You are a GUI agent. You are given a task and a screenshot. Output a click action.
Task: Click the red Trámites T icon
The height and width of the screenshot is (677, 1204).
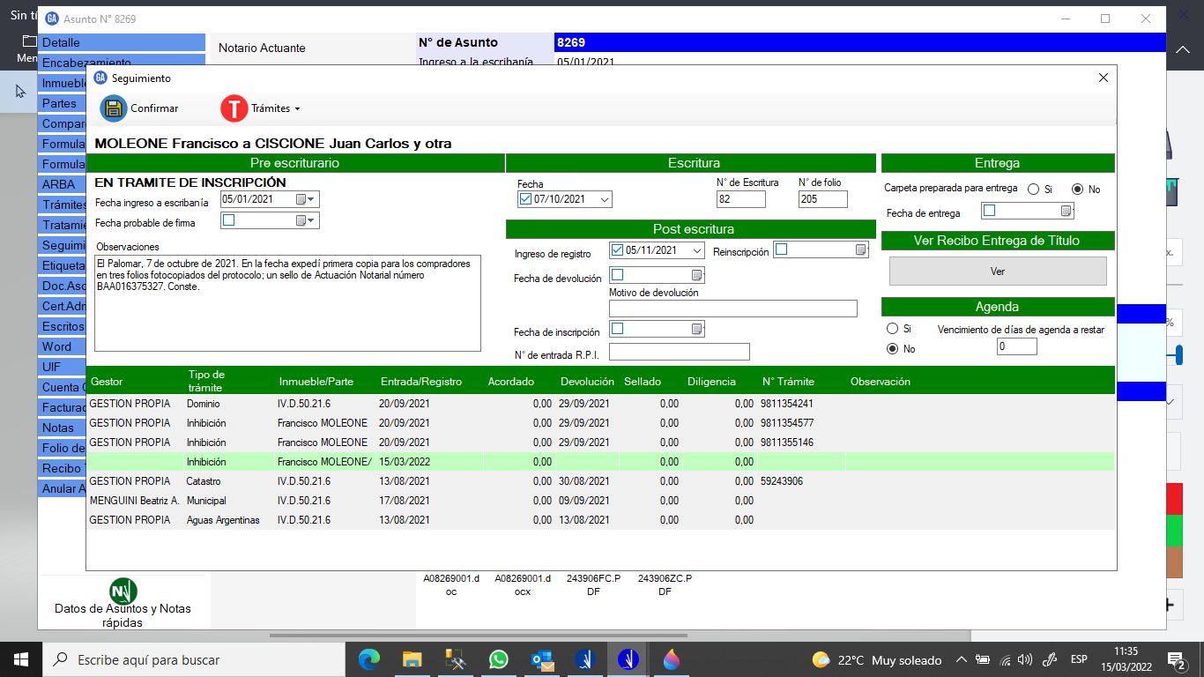pyautogui.click(x=234, y=108)
